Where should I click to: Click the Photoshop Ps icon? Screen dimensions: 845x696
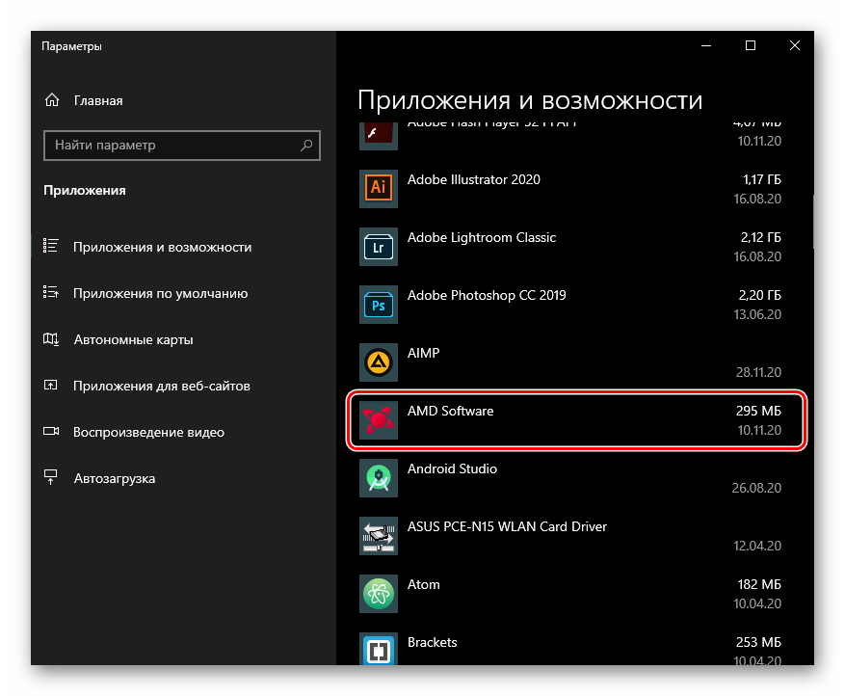[379, 305]
